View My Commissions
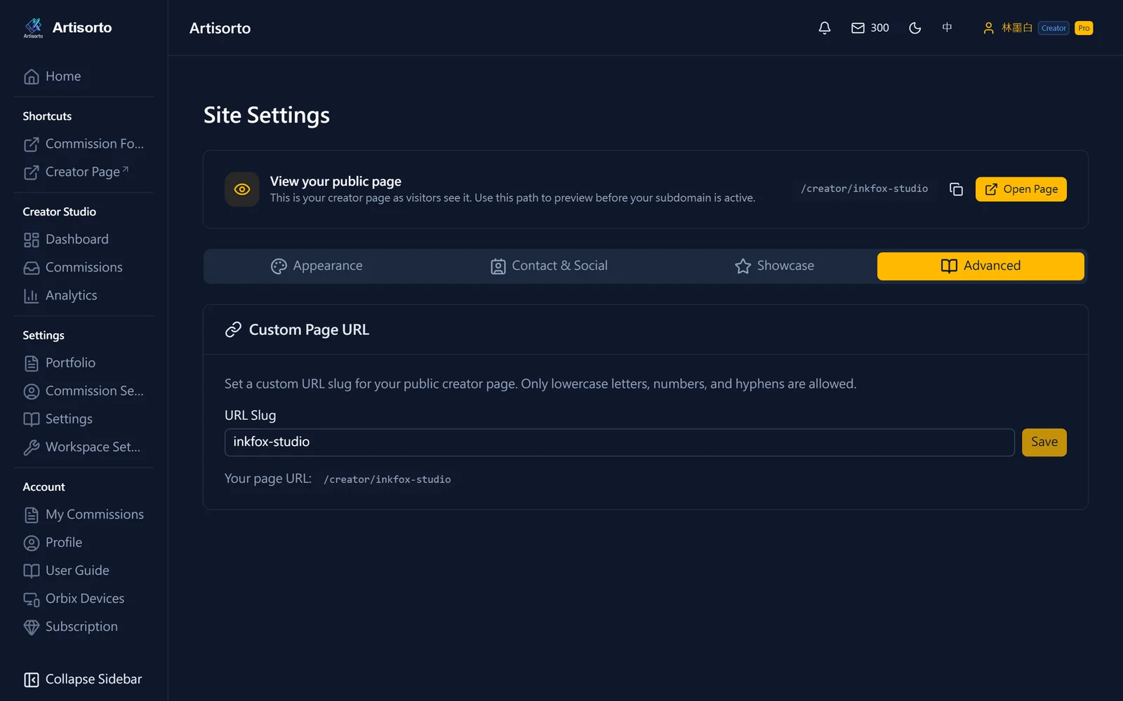This screenshot has height=701, width=1123. [x=84, y=514]
